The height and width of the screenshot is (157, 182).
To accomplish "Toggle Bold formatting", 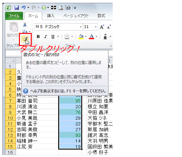I will point(38,37).
